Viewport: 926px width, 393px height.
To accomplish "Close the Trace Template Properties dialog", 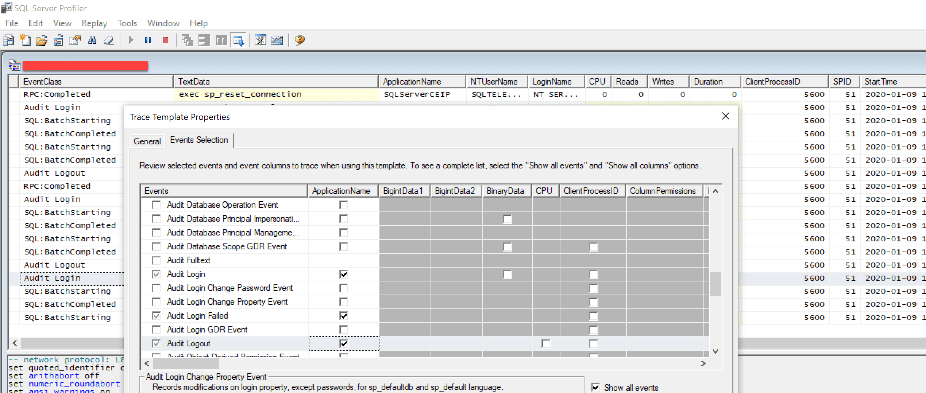I will pos(725,116).
